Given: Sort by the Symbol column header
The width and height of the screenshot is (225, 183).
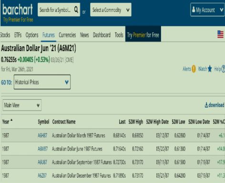Looking at the screenshot, I should pos(43,122).
